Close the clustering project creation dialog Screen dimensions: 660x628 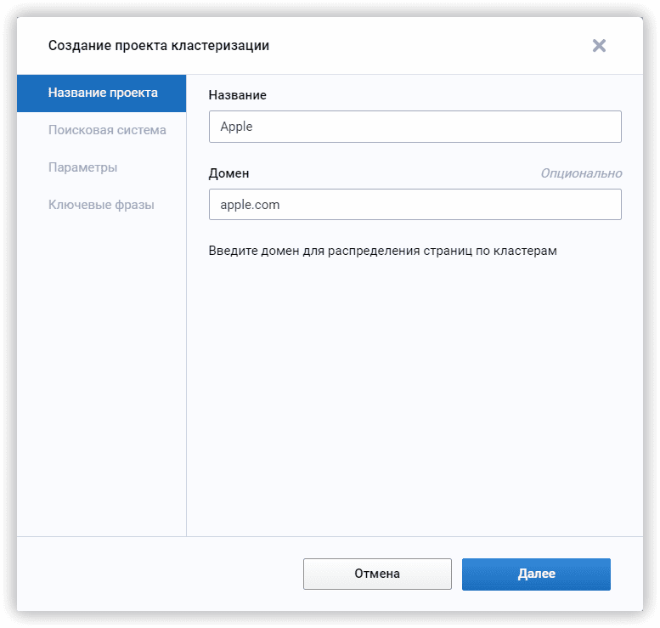pos(599,46)
